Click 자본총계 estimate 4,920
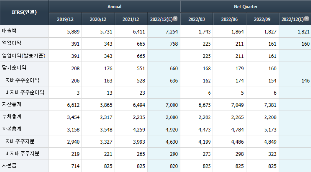Viewport: 311px width, 172px height. pyautogui.click(x=172, y=130)
